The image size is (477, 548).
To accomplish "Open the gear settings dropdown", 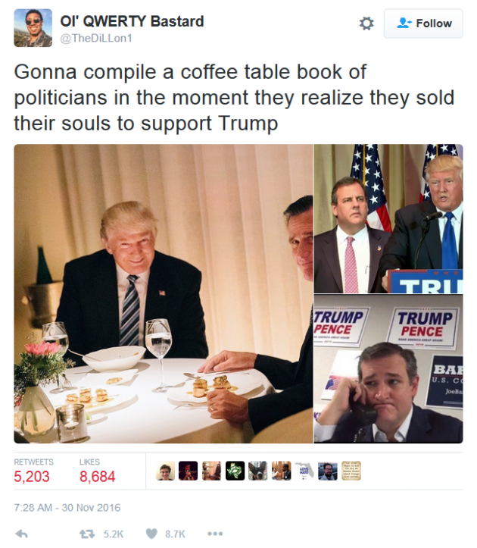I will (366, 23).
